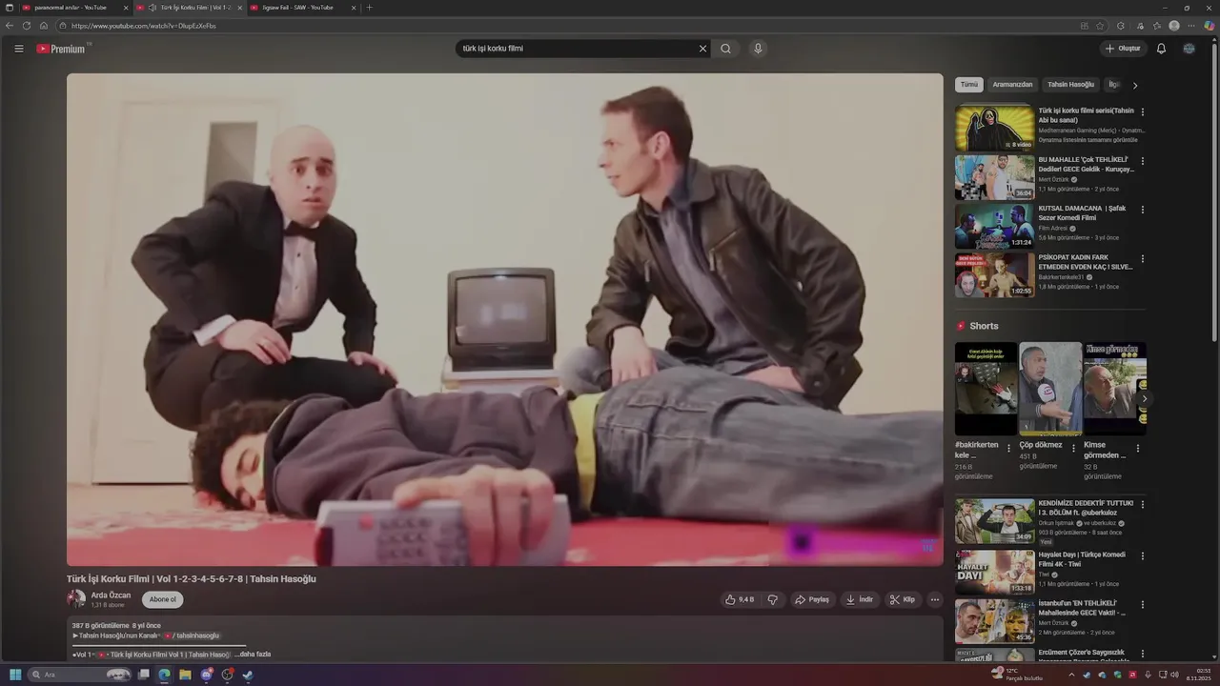Open weather widget showing 12°C
This screenshot has width=1220, height=686.
(x=1017, y=675)
